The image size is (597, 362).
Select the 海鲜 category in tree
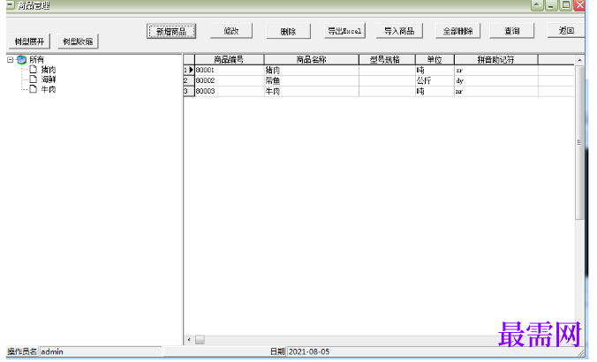(x=49, y=79)
